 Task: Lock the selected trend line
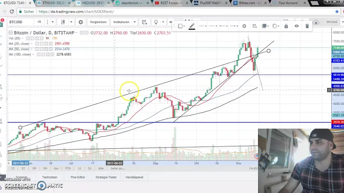[x=286, y=26]
